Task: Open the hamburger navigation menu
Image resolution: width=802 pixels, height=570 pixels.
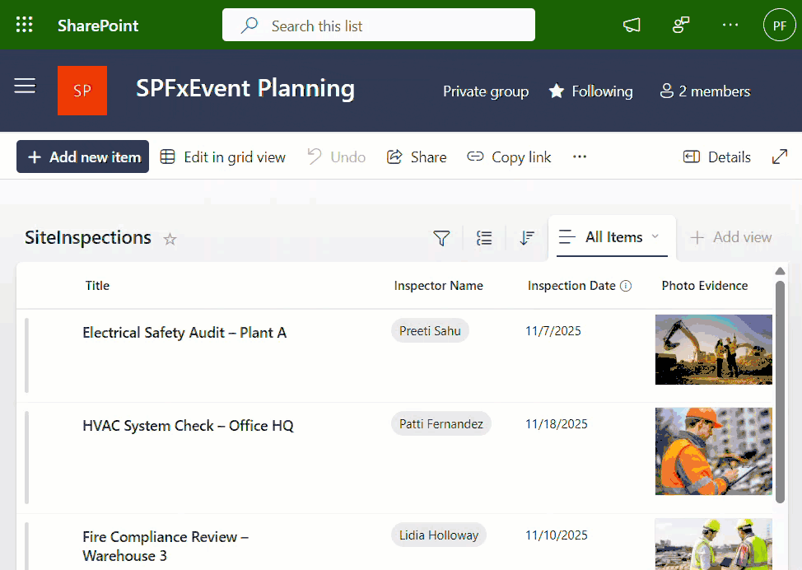Action: 25,86
